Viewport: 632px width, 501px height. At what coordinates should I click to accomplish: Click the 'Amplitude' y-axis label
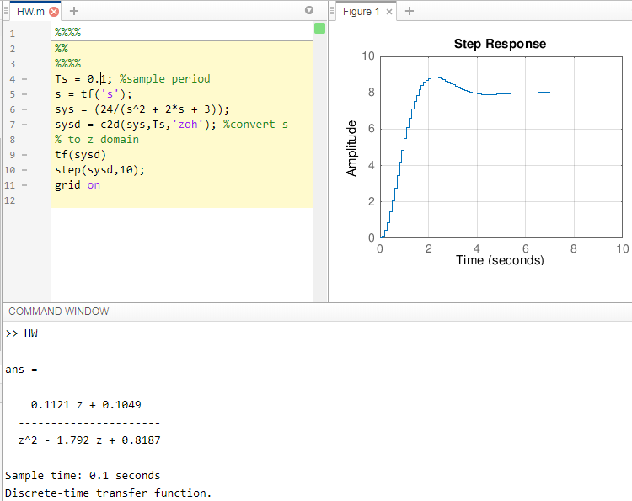tap(351, 148)
